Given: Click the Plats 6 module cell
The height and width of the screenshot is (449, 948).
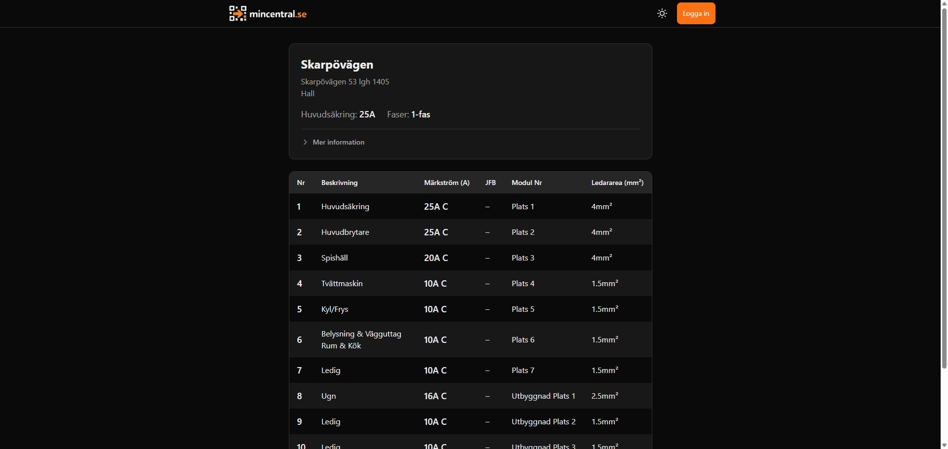Looking at the screenshot, I should 523,340.
